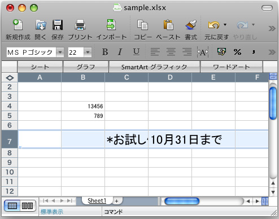The height and width of the screenshot is (219, 279).
Task: Print the sheet with the プリント icon
Action: (x=80, y=25)
